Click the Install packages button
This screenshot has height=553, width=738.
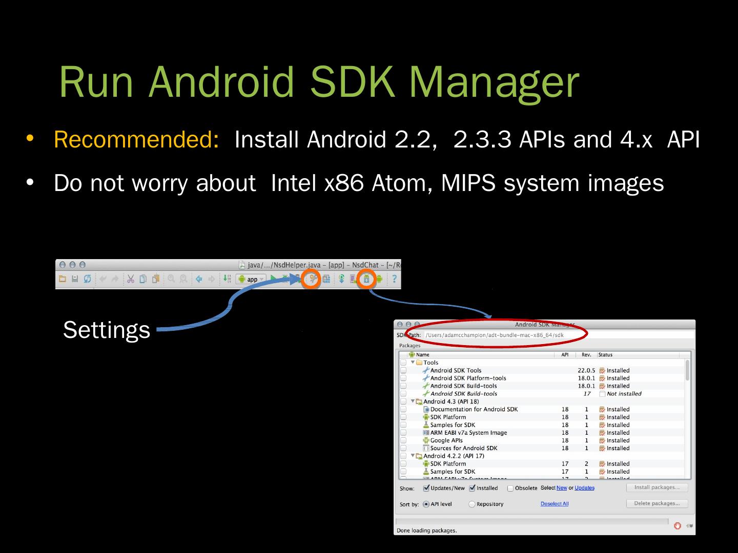tap(657, 487)
